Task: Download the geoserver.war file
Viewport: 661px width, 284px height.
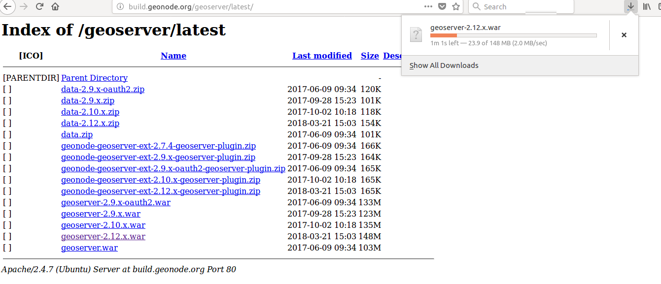Action: [89, 248]
